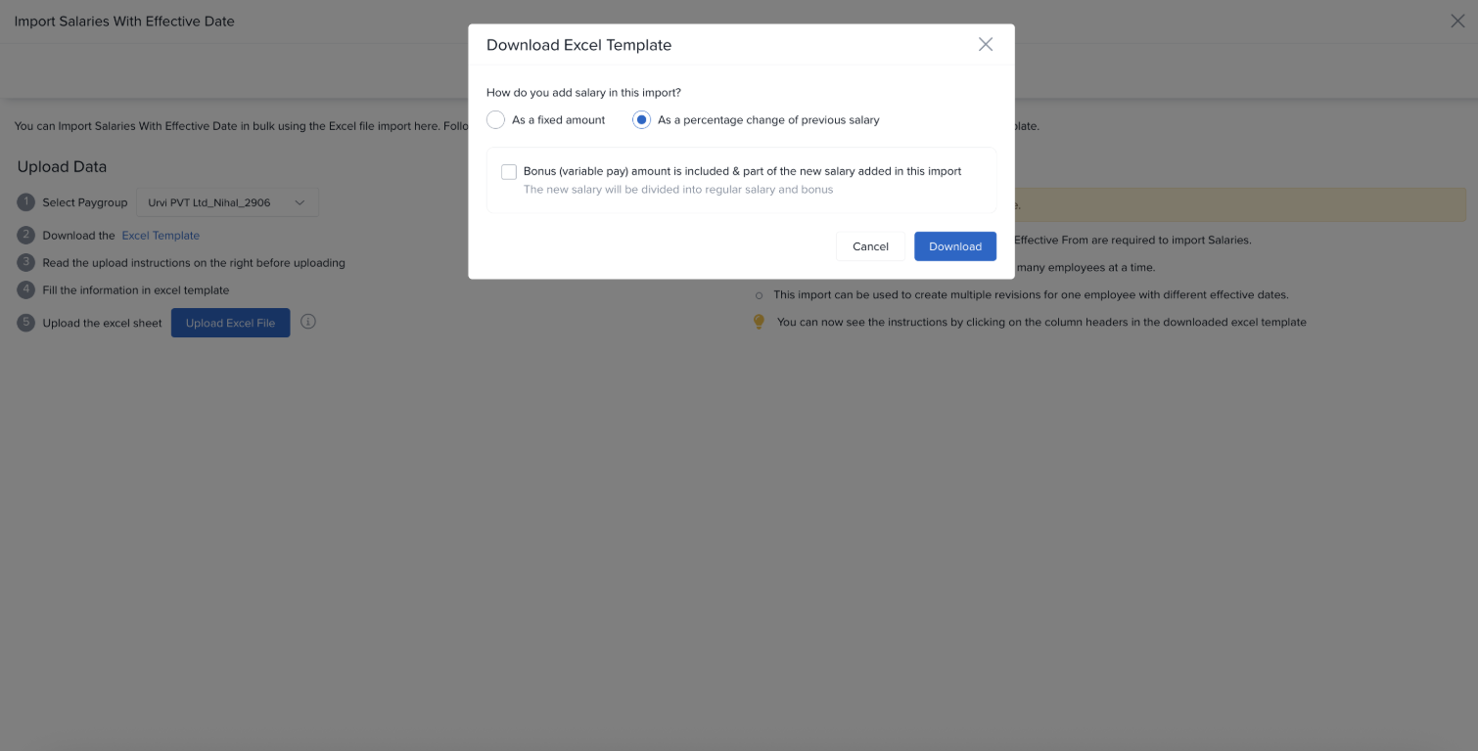Close the Import Salaries page with X
The image size is (1478, 751).
[1457, 21]
